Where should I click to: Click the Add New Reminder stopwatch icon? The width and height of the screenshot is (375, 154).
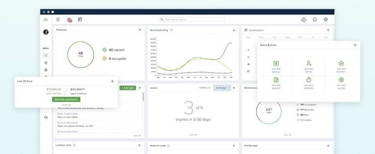309,80
